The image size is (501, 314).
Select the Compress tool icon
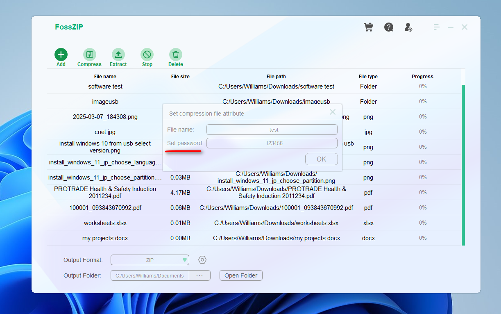click(90, 55)
